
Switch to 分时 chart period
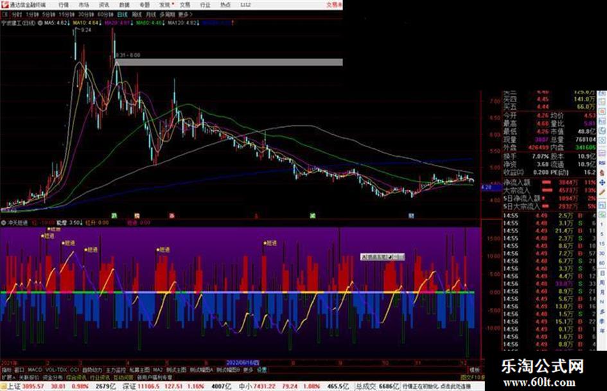tap(17, 15)
